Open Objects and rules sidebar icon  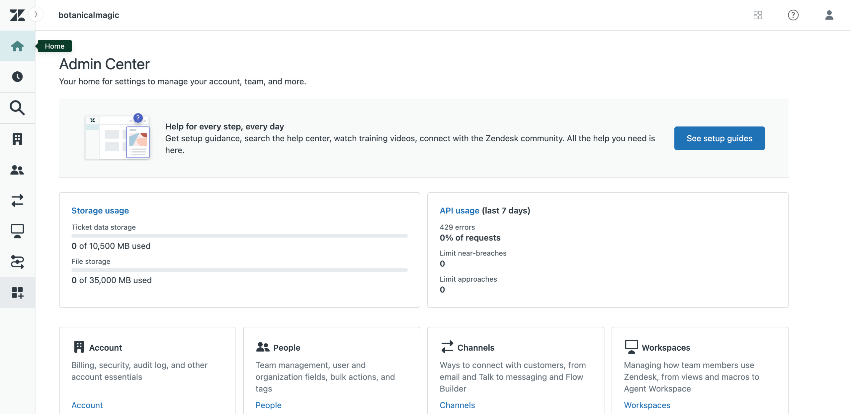[17, 262]
